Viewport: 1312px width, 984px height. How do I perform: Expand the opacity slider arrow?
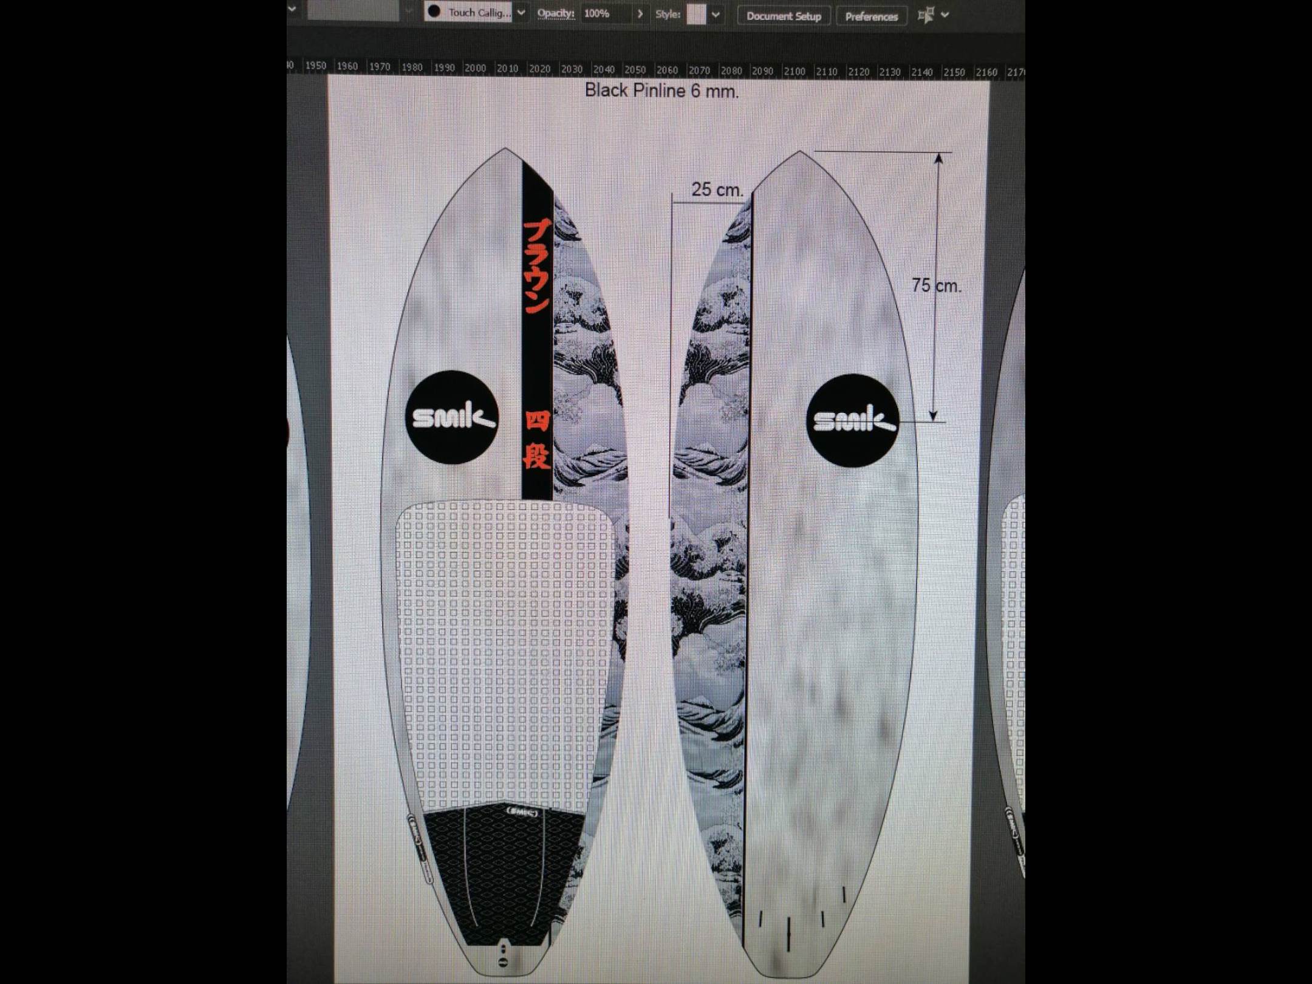[640, 13]
